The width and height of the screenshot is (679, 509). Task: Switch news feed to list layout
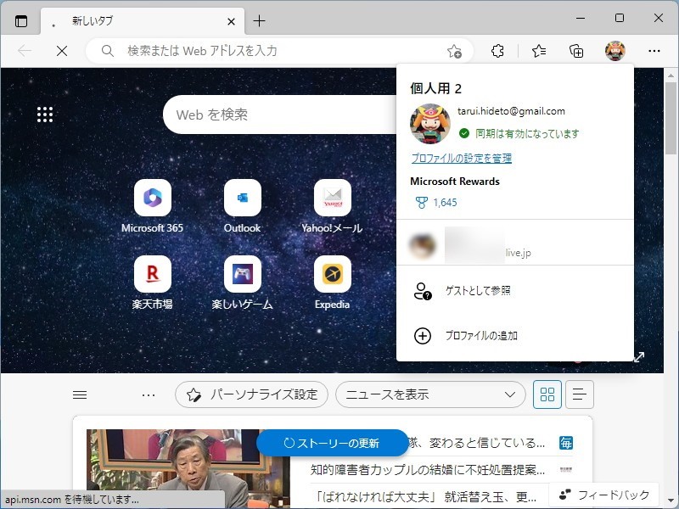point(579,394)
